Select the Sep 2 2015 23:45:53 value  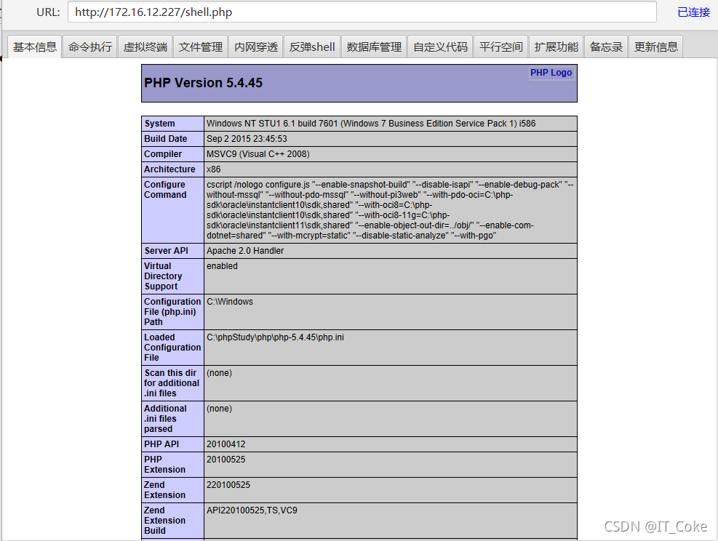coord(247,139)
